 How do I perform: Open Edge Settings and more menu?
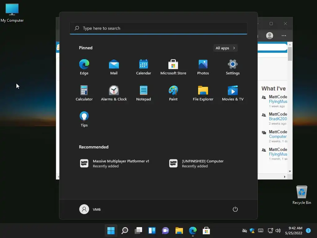coord(284,36)
